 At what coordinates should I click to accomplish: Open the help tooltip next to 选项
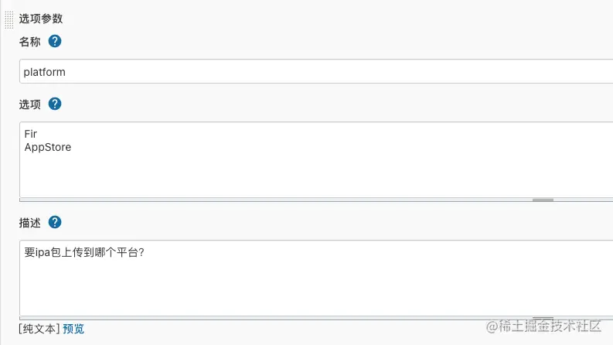[x=55, y=104]
